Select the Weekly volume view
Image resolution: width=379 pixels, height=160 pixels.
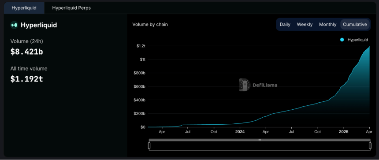(x=305, y=24)
